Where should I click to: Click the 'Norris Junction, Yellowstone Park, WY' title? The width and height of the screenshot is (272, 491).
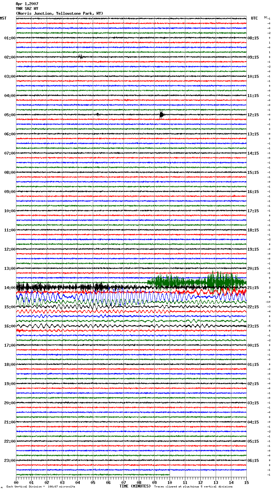coord(60,13)
